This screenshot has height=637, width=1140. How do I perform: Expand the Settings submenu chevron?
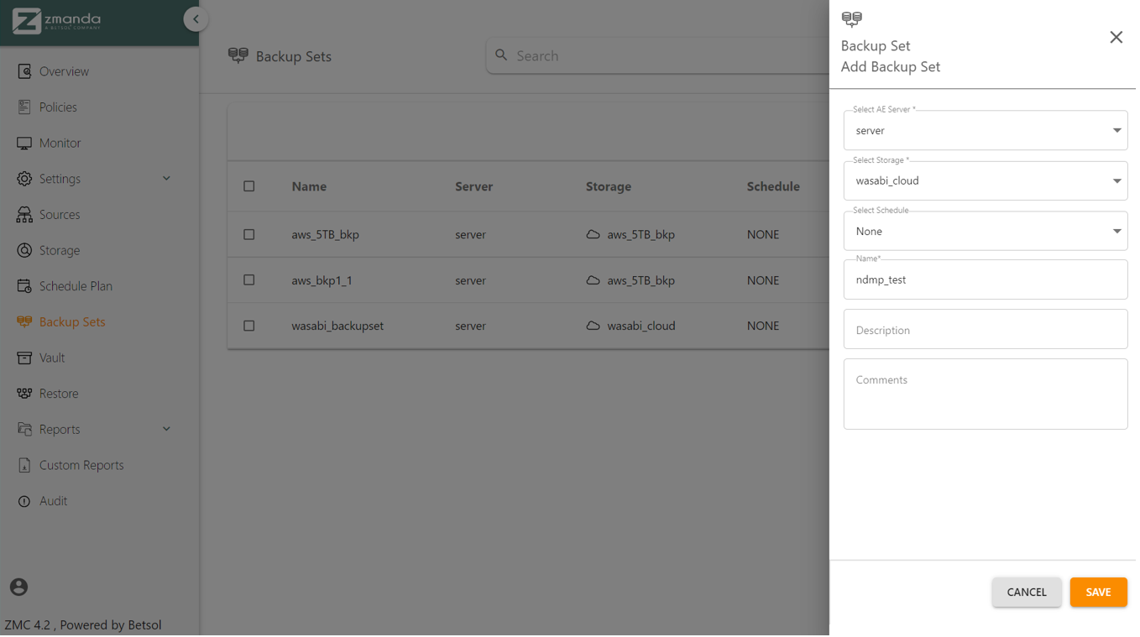[x=167, y=179]
